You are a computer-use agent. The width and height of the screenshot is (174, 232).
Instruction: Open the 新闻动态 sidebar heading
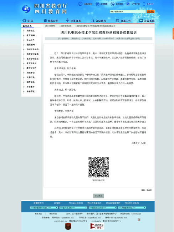pos(27,26)
